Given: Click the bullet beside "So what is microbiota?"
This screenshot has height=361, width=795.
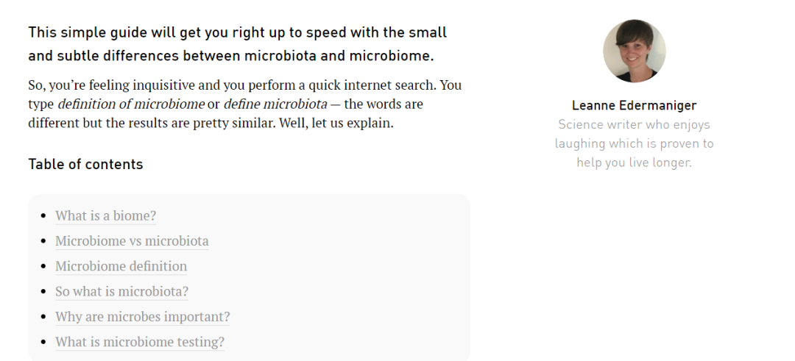Looking at the screenshot, I should 43,292.
